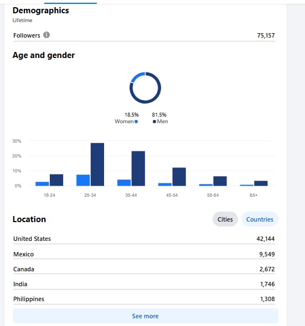The image size is (305, 326).
Task: Select the men 25-34 bar
Action: [x=97, y=165]
